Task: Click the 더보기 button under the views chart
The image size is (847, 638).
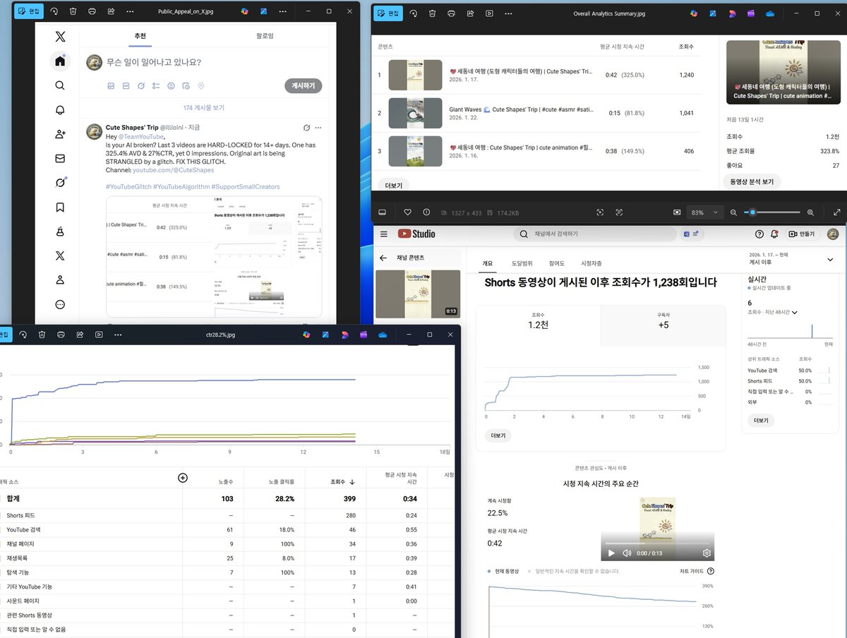Action: 498,435
